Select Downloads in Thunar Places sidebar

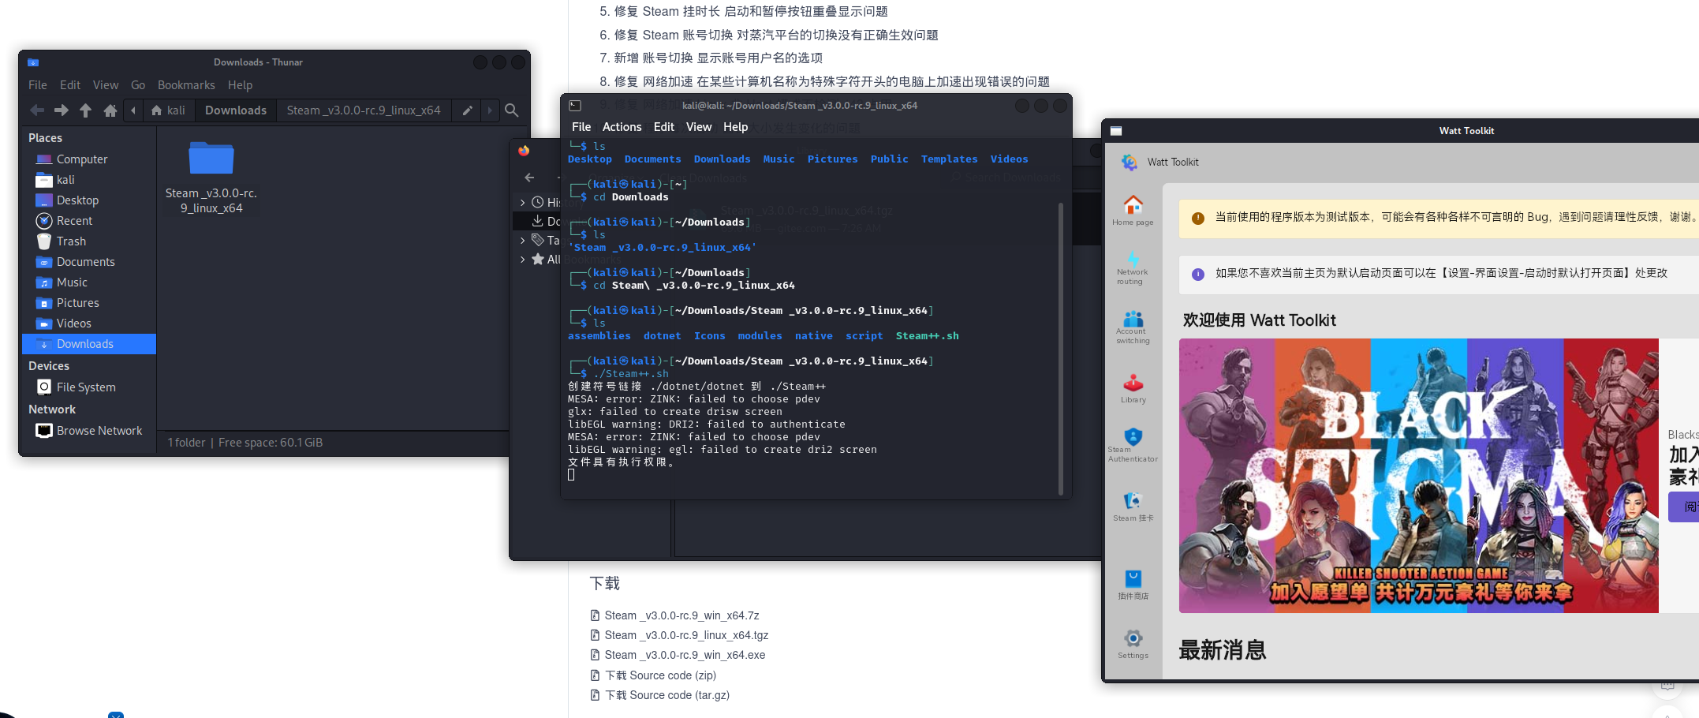[89, 344]
